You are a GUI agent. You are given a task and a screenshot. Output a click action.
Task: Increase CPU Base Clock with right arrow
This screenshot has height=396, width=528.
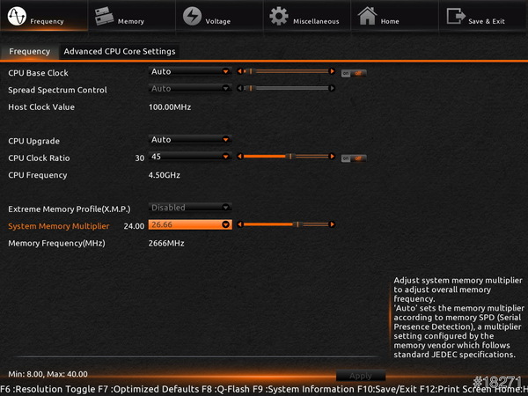click(332, 71)
